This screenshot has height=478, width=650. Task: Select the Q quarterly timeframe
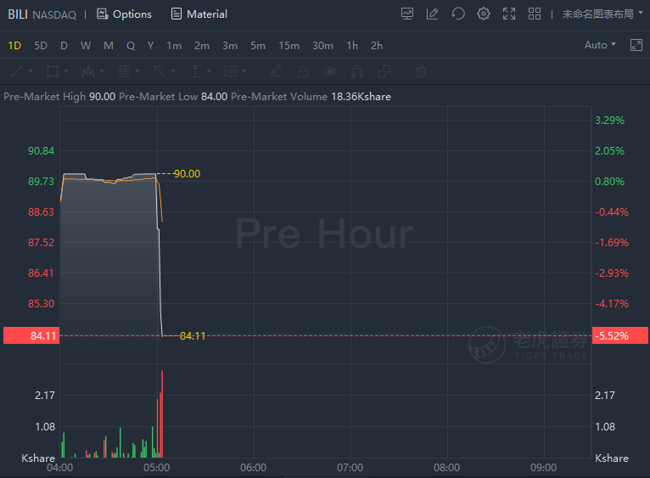(131, 45)
